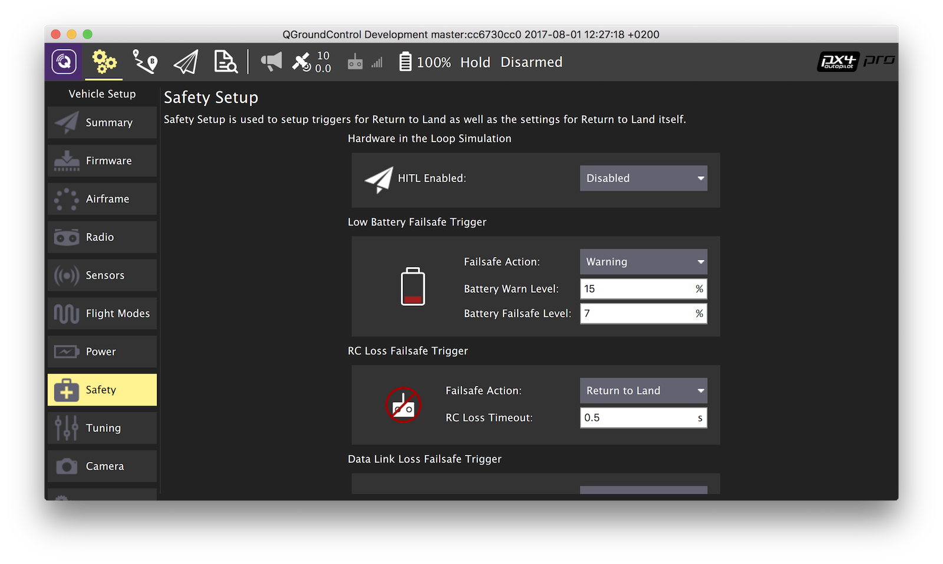
Task: Click the QGroundControl application settings icon
Action: pos(64,62)
